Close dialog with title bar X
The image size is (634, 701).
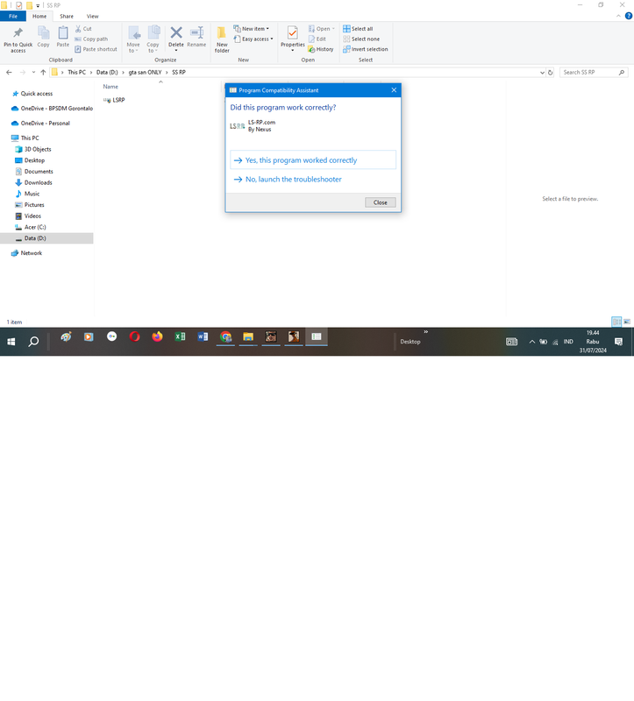click(394, 90)
